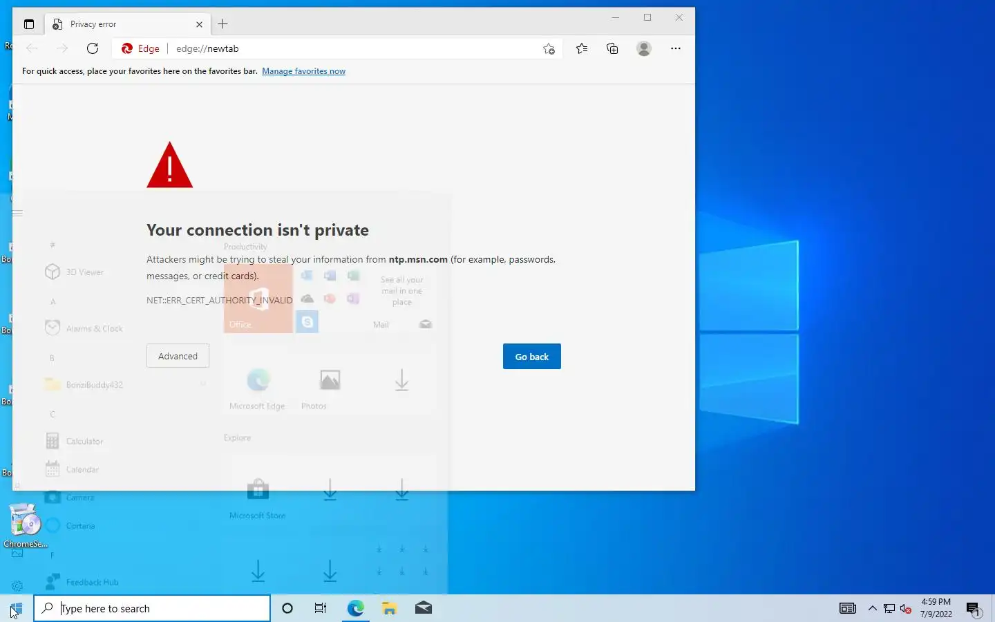Viewport: 995px width, 622px height.
Task: Minimize the Edge window
Action: click(616, 18)
